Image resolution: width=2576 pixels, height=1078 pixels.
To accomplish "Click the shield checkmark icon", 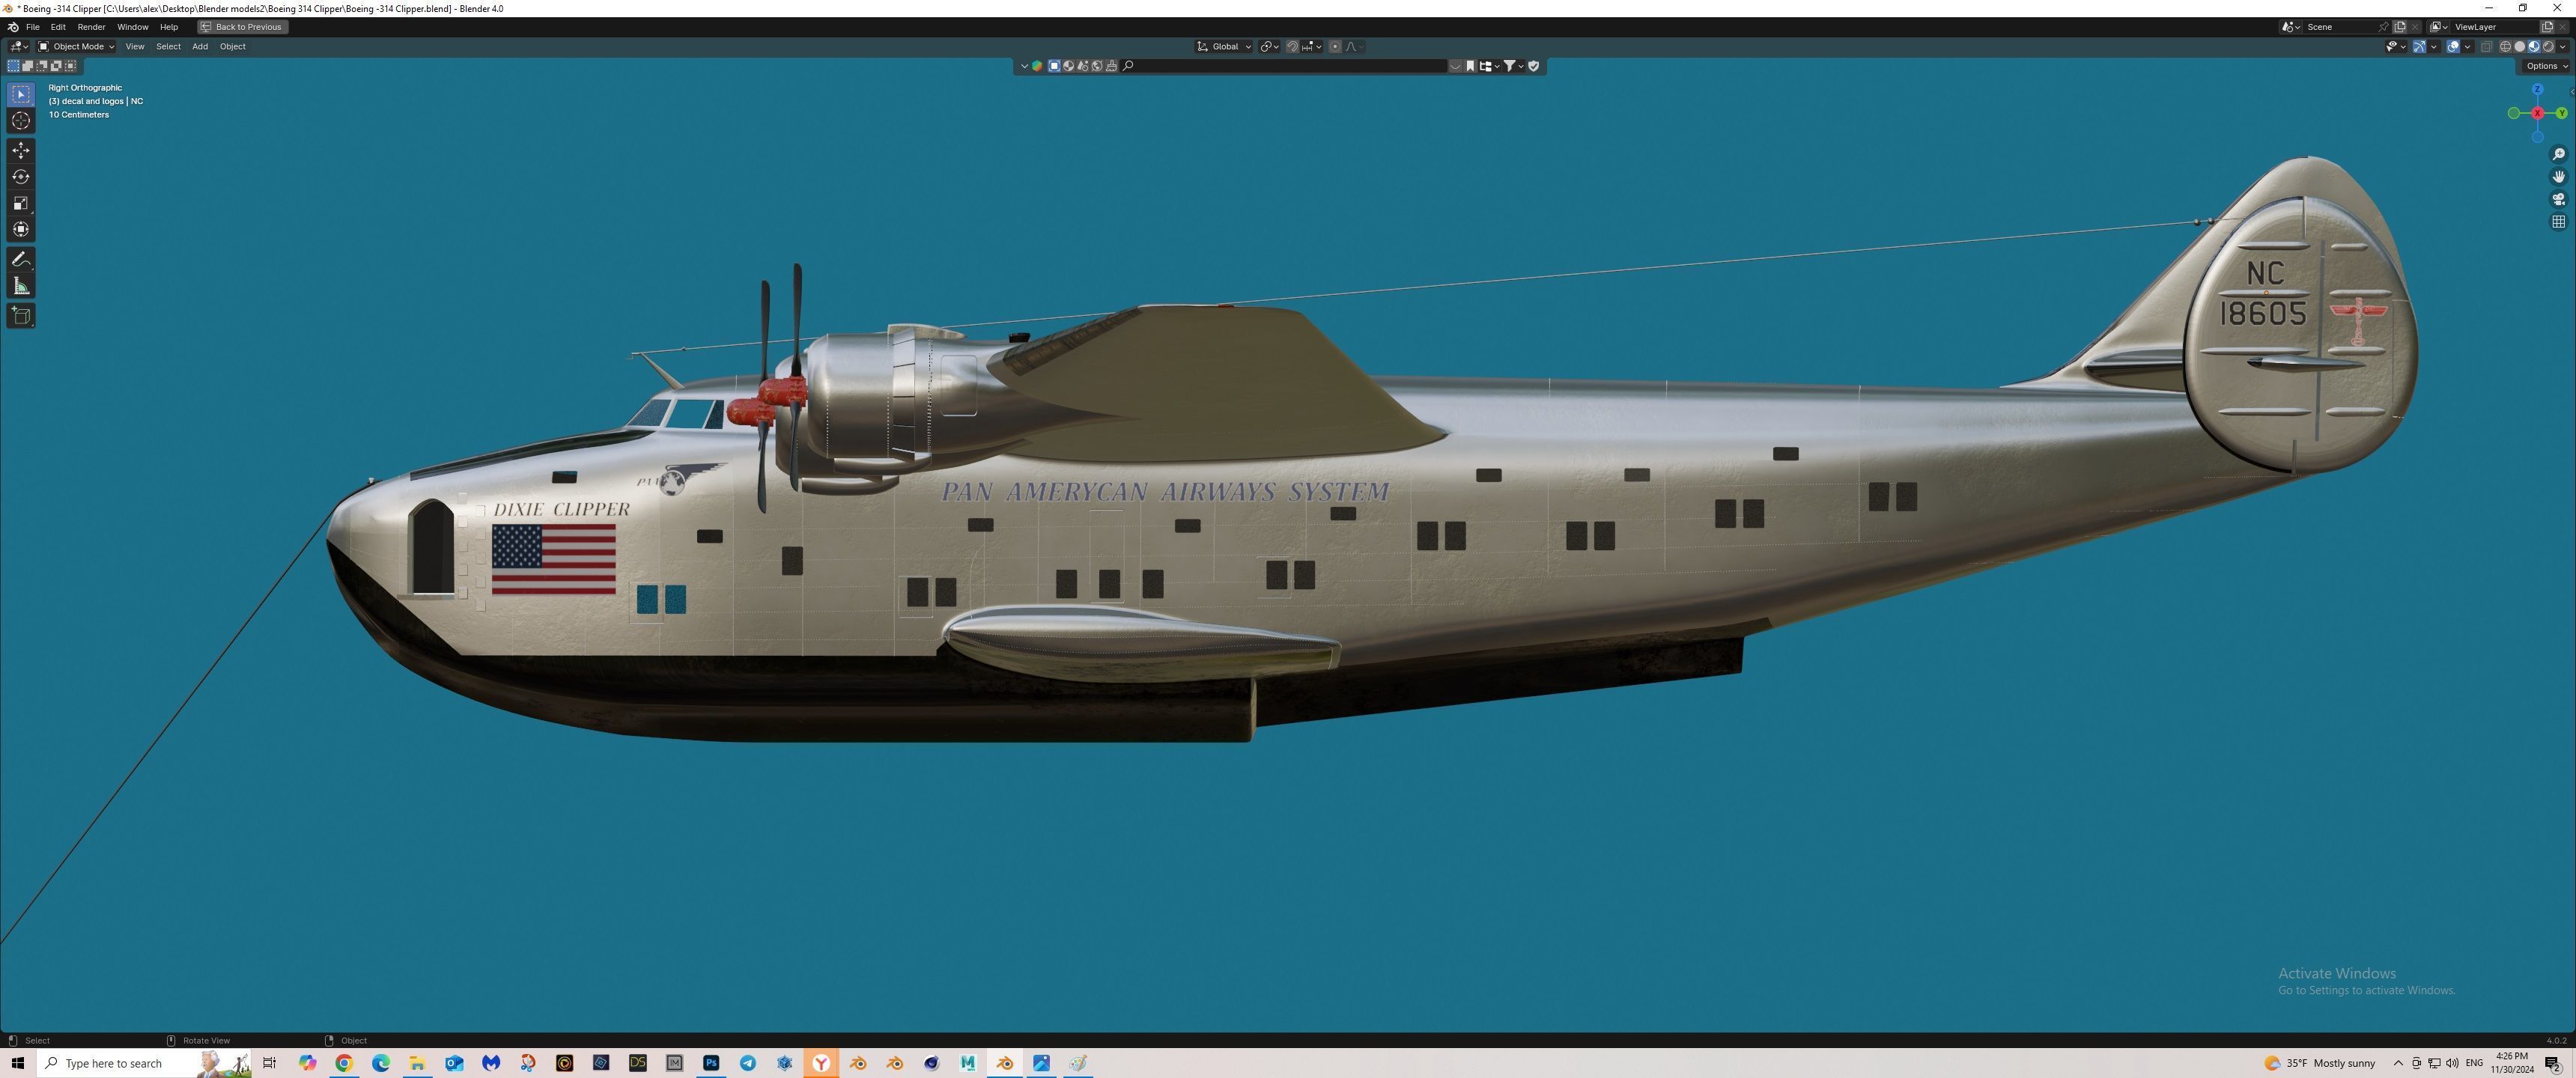I will point(1534,66).
